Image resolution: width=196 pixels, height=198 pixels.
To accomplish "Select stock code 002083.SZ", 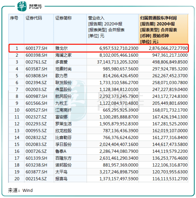I will (36, 144).
